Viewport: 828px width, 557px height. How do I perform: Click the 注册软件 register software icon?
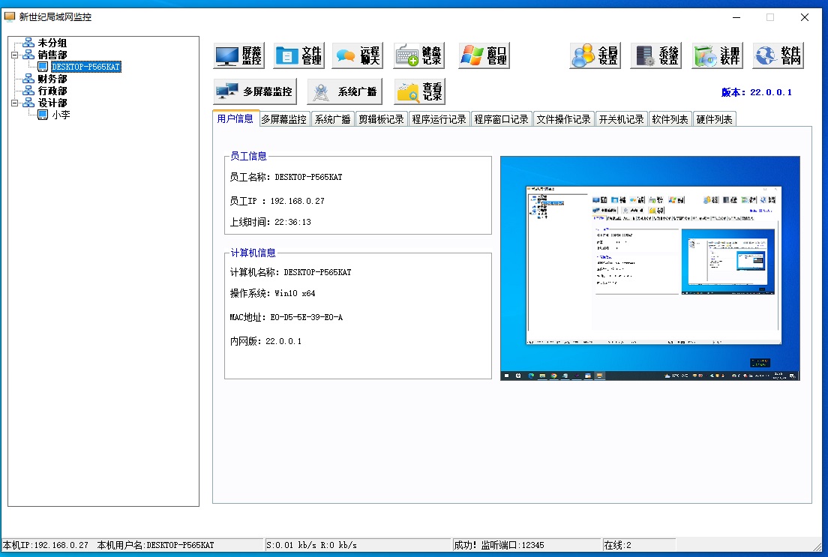(x=717, y=55)
